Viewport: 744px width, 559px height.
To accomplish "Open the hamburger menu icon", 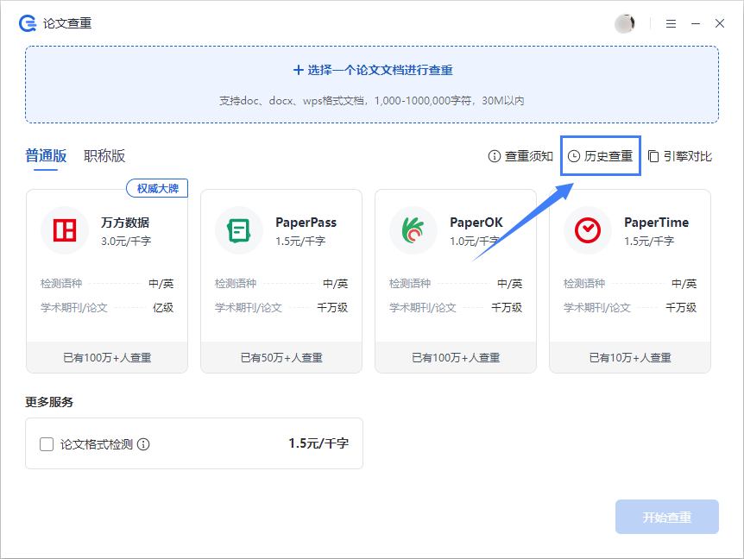I will click(671, 23).
